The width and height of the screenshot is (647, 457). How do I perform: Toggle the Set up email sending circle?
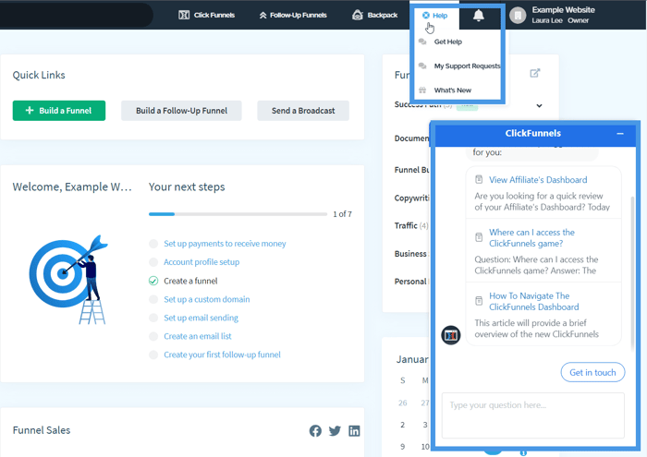(x=153, y=318)
